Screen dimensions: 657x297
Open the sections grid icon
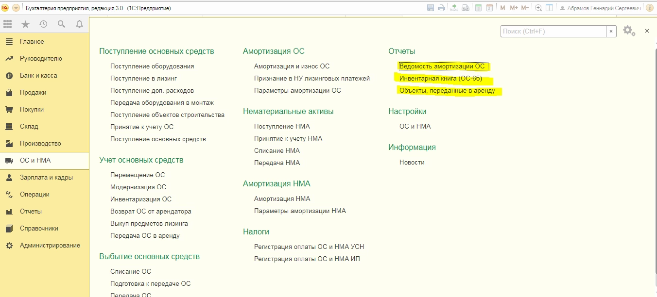coord(7,24)
